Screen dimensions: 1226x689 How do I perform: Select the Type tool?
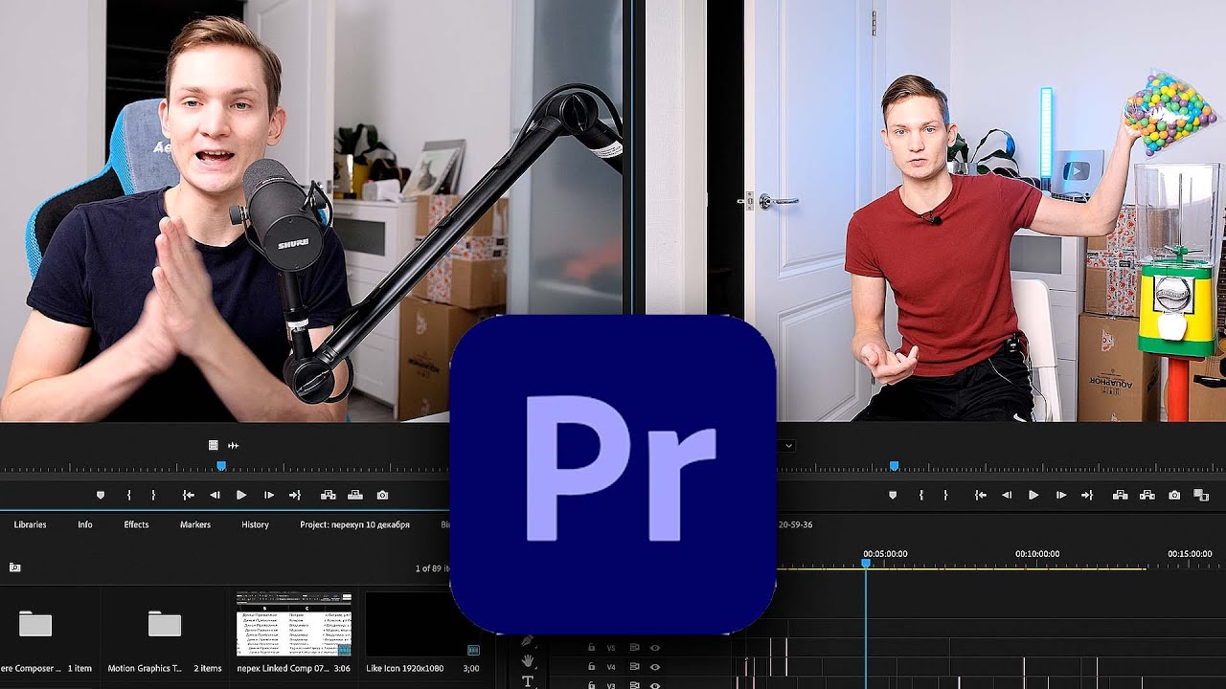coord(528,681)
